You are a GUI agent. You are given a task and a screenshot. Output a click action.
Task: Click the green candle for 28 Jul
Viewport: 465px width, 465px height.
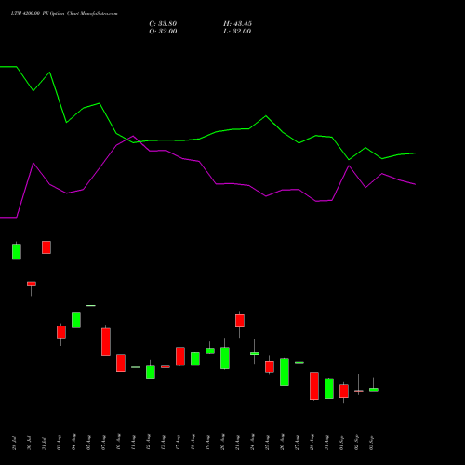point(17,251)
